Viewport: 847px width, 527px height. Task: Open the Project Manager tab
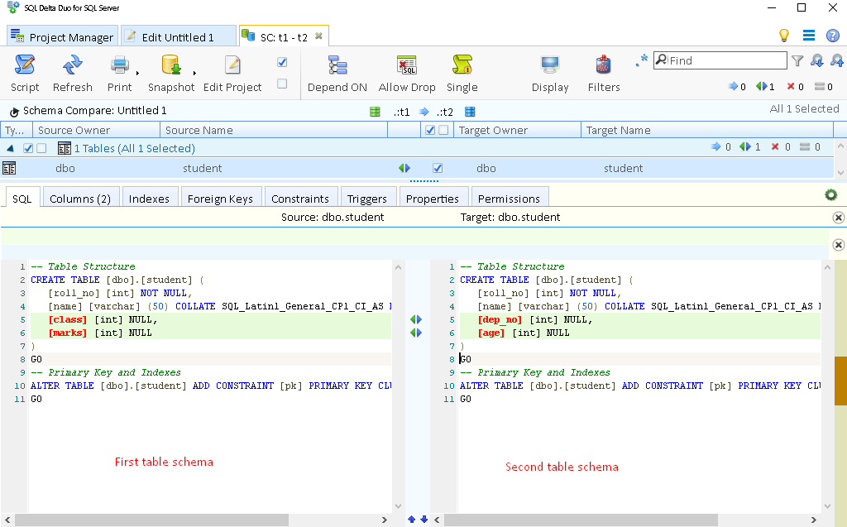[x=62, y=36]
